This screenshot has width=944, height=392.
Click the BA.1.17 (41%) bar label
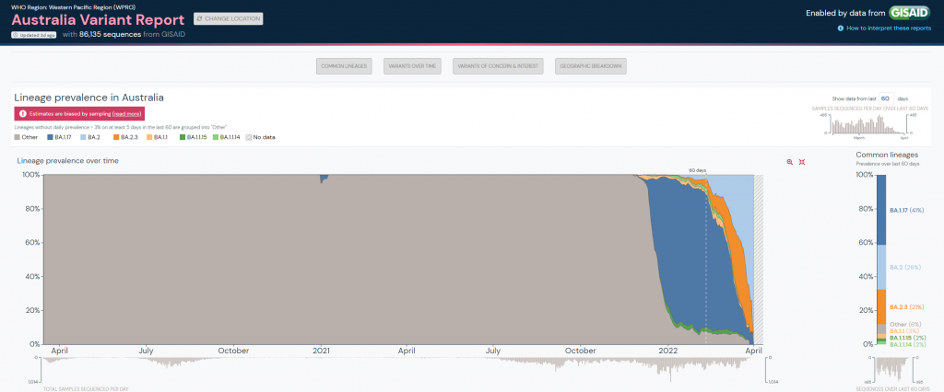(907, 211)
